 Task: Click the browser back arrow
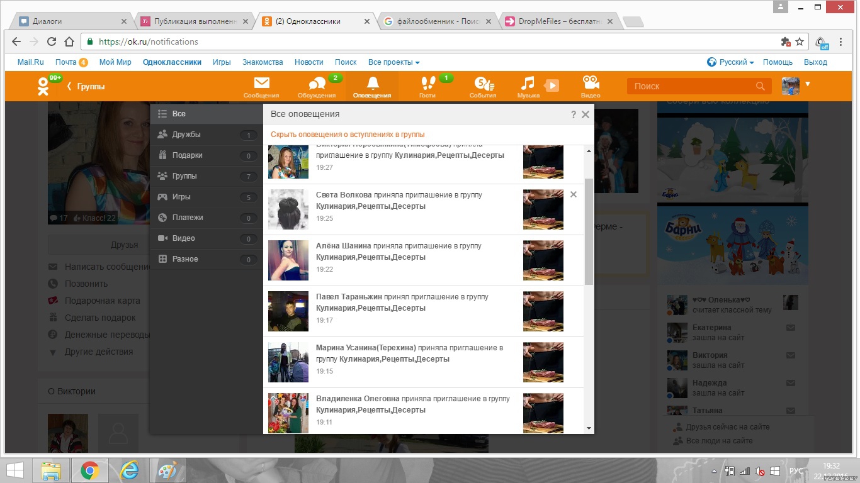pyautogui.click(x=16, y=42)
